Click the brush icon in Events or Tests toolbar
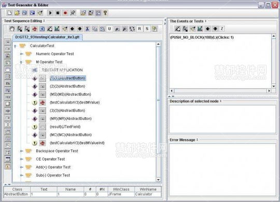Image resolution: width=280 pixels, height=202 pixels. point(193,28)
